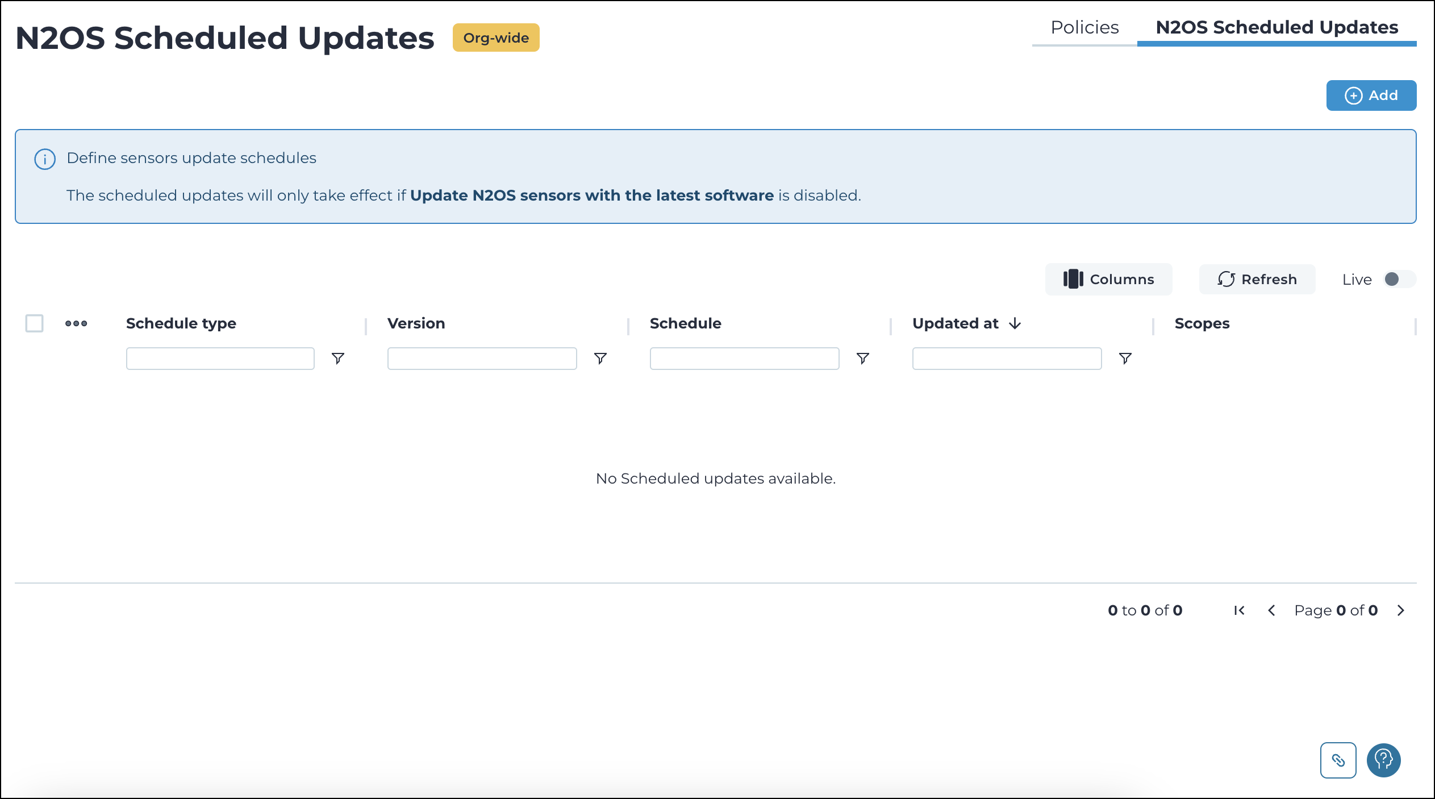Click the '0 to 0 of 0' row count
1435x799 pixels.
tap(1145, 610)
